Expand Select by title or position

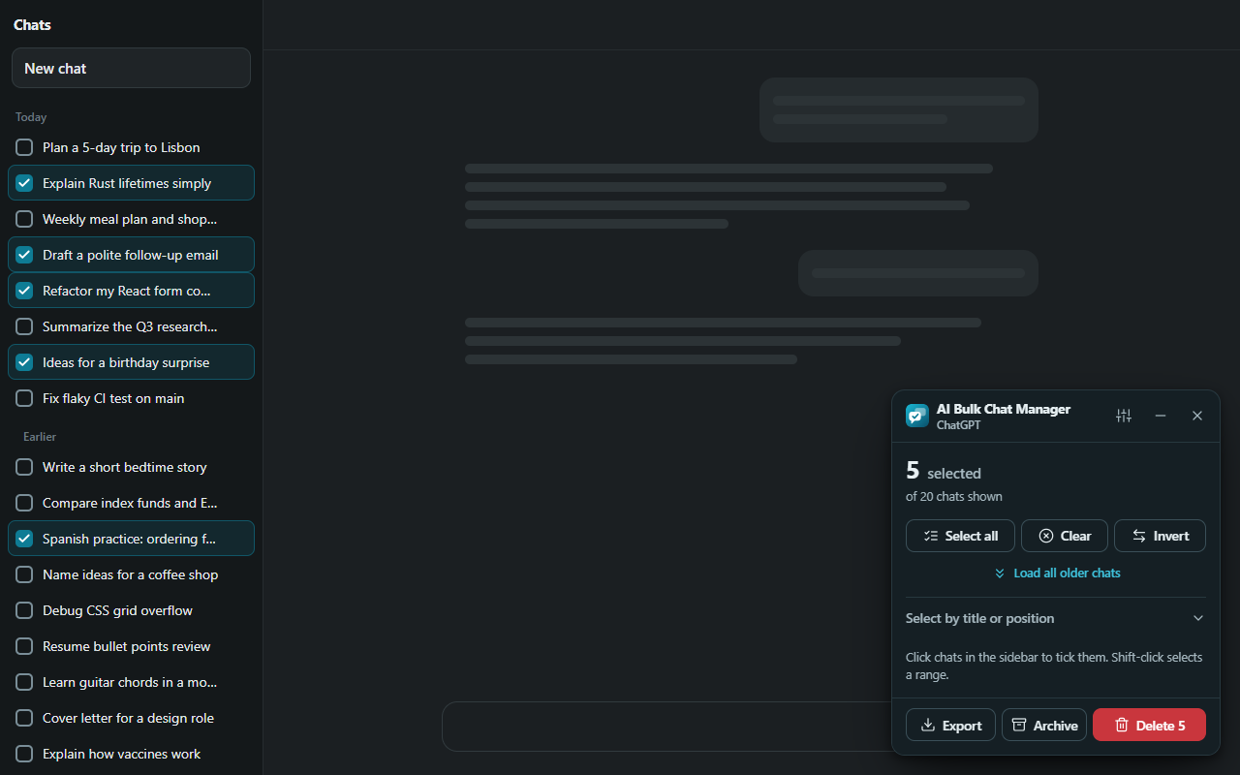tap(1056, 618)
